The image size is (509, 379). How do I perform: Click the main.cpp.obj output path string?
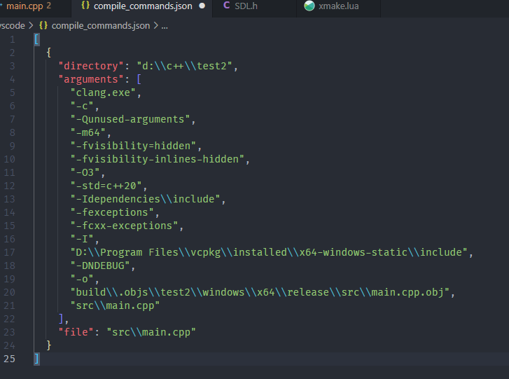coord(260,292)
